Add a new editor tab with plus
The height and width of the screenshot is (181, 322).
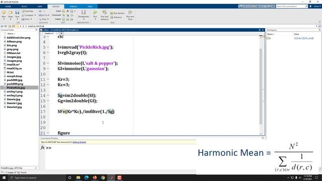pyautogui.click(x=61, y=34)
